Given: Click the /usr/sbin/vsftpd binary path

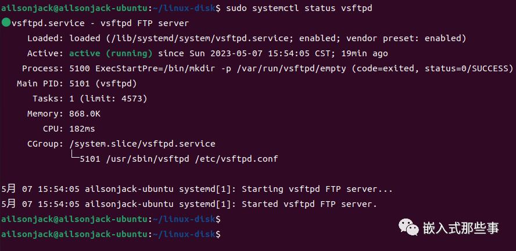Looking at the screenshot, I should 148,159.
